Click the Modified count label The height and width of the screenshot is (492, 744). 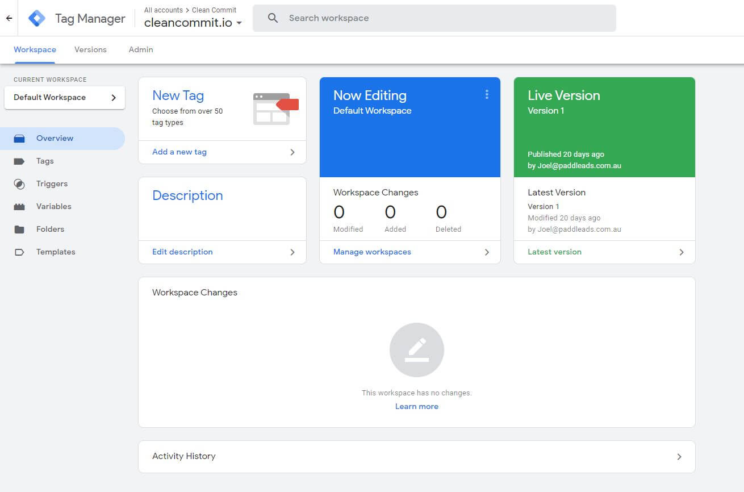[348, 230]
